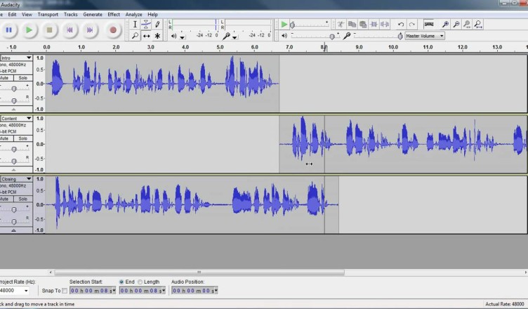Open the Edit menu
The image size is (528, 309).
click(x=12, y=15)
